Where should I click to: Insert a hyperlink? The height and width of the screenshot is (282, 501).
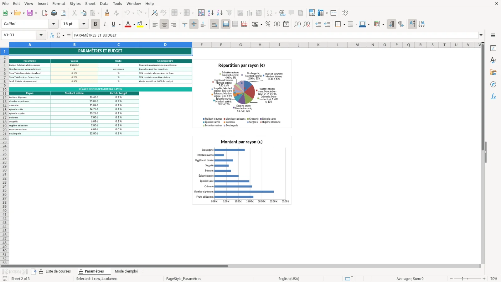282,13
